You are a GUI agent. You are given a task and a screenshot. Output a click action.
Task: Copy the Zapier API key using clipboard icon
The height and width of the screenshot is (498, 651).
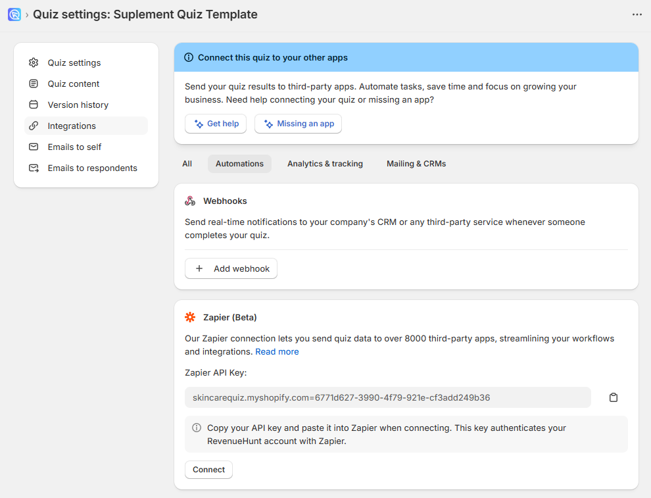pos(614,397)
